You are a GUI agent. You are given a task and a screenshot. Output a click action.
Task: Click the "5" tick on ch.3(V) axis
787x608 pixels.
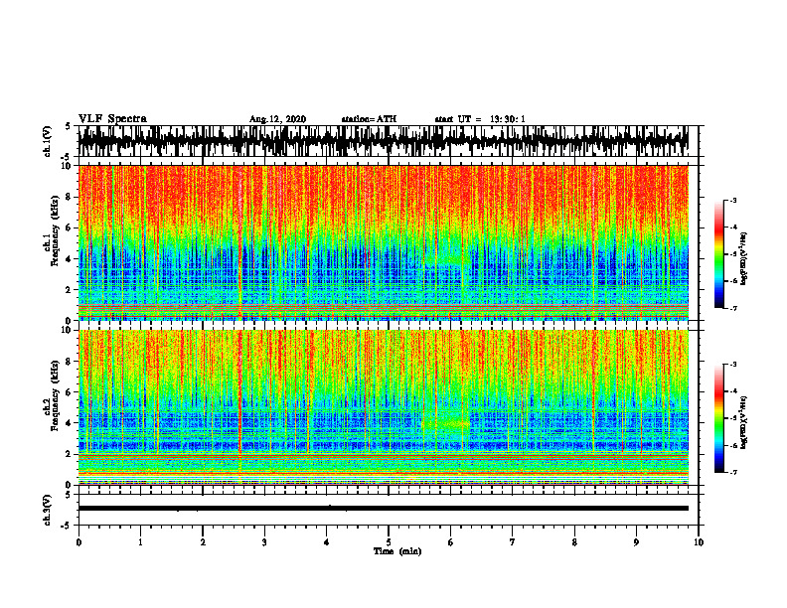(x=70, y=495)
